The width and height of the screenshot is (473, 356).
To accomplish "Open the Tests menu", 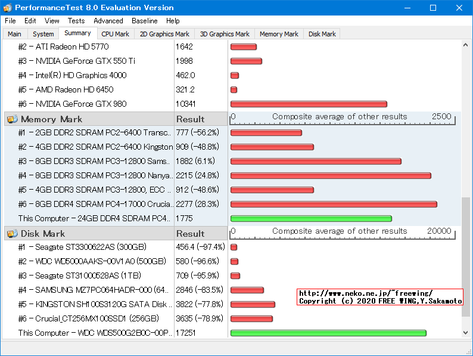I will point(76,21).
